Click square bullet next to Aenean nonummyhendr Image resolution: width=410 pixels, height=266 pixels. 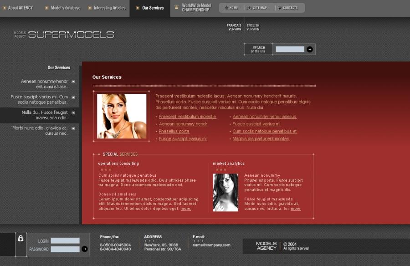tap(73, 82)
